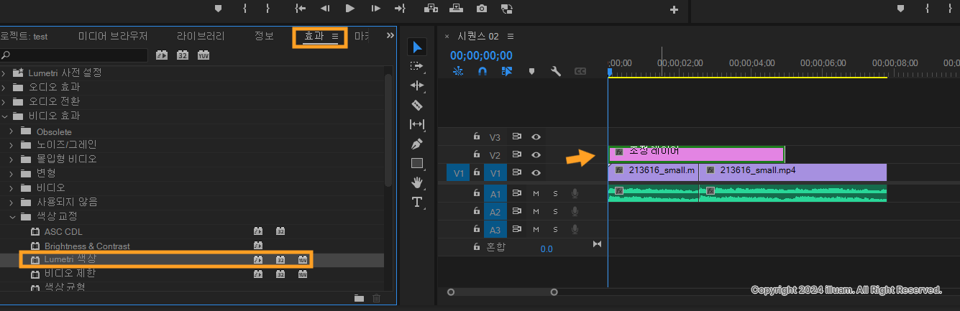Open the 시퀀스 02 panel menu
960x311 pixels.
(511, 36)
